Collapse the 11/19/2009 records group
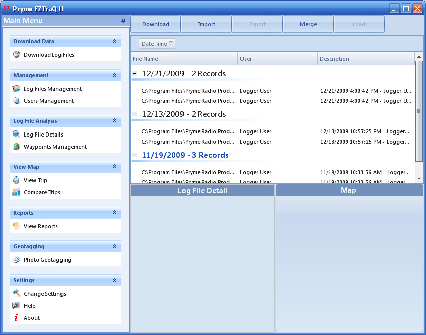This screenshot has width=426, height=335. click(x=134, y=155)
